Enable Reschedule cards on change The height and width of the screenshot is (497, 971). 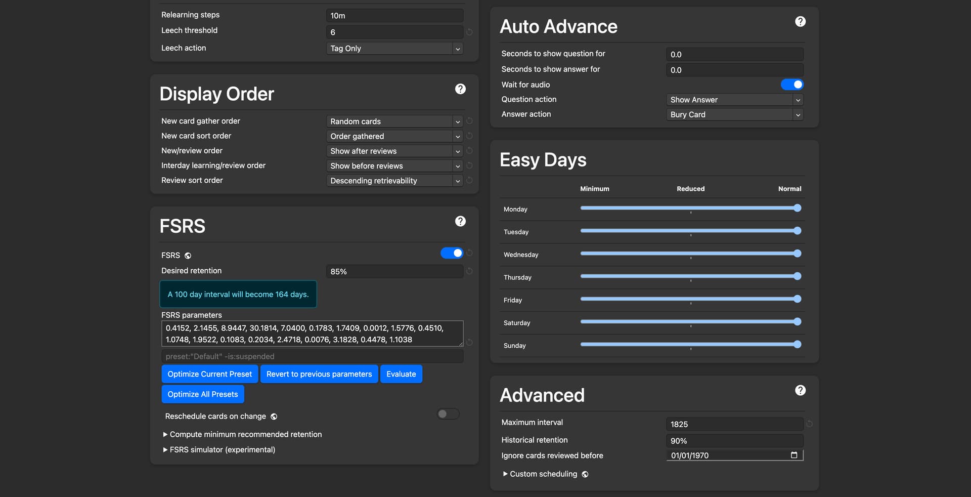448,414
